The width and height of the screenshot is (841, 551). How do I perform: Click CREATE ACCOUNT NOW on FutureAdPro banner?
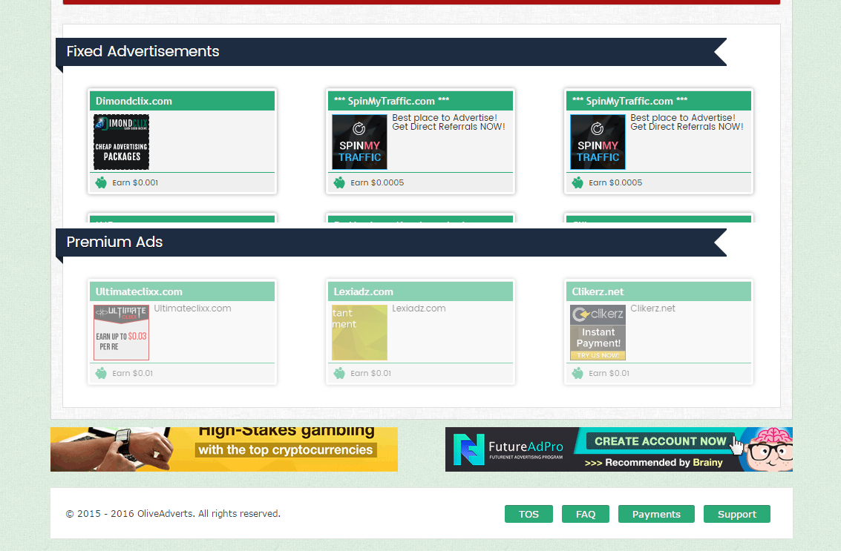[660, 441]
